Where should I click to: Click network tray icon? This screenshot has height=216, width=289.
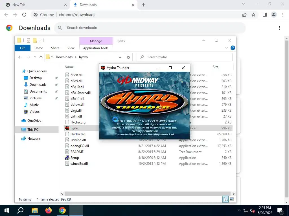point(246,210)
